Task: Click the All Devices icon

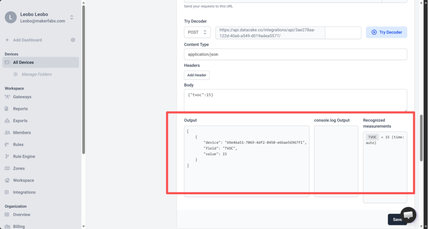Action: [x=7, y=62]
